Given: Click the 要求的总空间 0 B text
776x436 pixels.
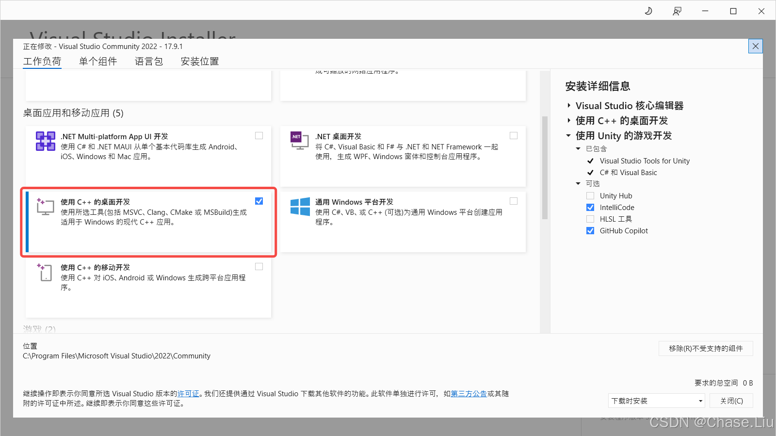Looking at the screenshot, I should [724, 383].
